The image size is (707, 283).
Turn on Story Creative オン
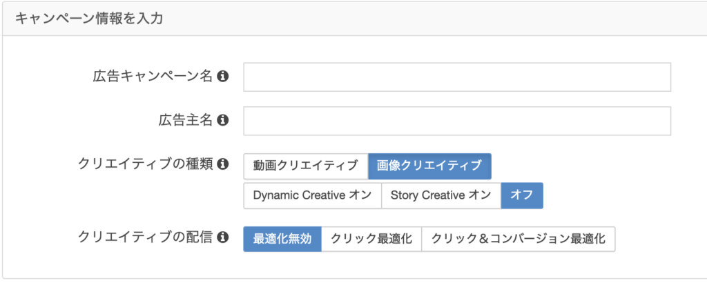tap(441, 195)
